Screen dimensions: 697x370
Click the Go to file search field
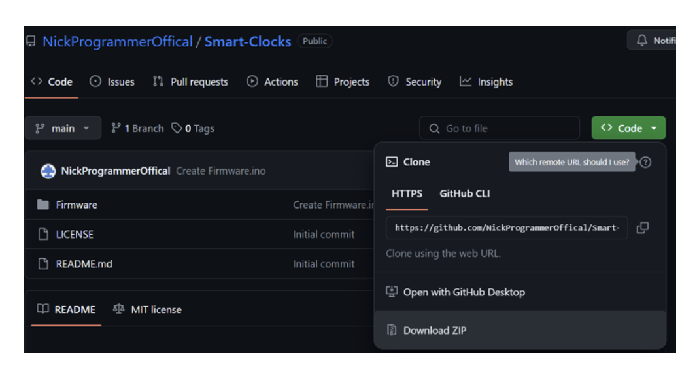507,129
